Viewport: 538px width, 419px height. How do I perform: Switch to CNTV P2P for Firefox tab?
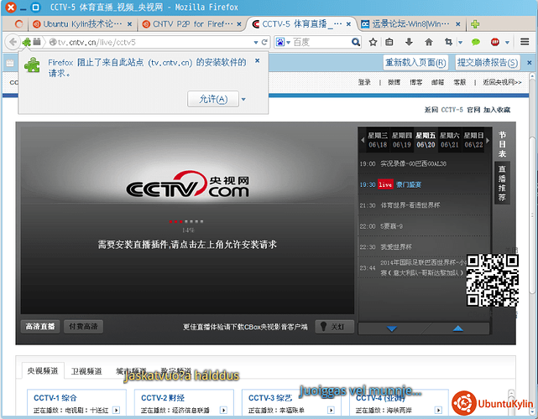192,24
